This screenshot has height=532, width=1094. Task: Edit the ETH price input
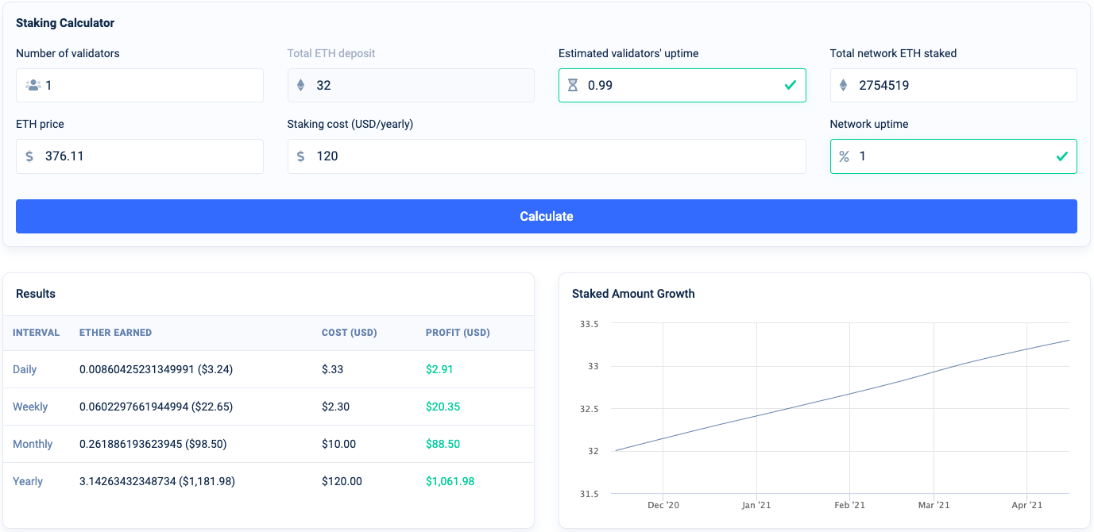pos(140,156)
